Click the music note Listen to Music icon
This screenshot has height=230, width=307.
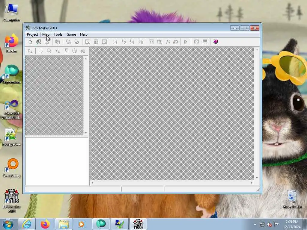168,42
